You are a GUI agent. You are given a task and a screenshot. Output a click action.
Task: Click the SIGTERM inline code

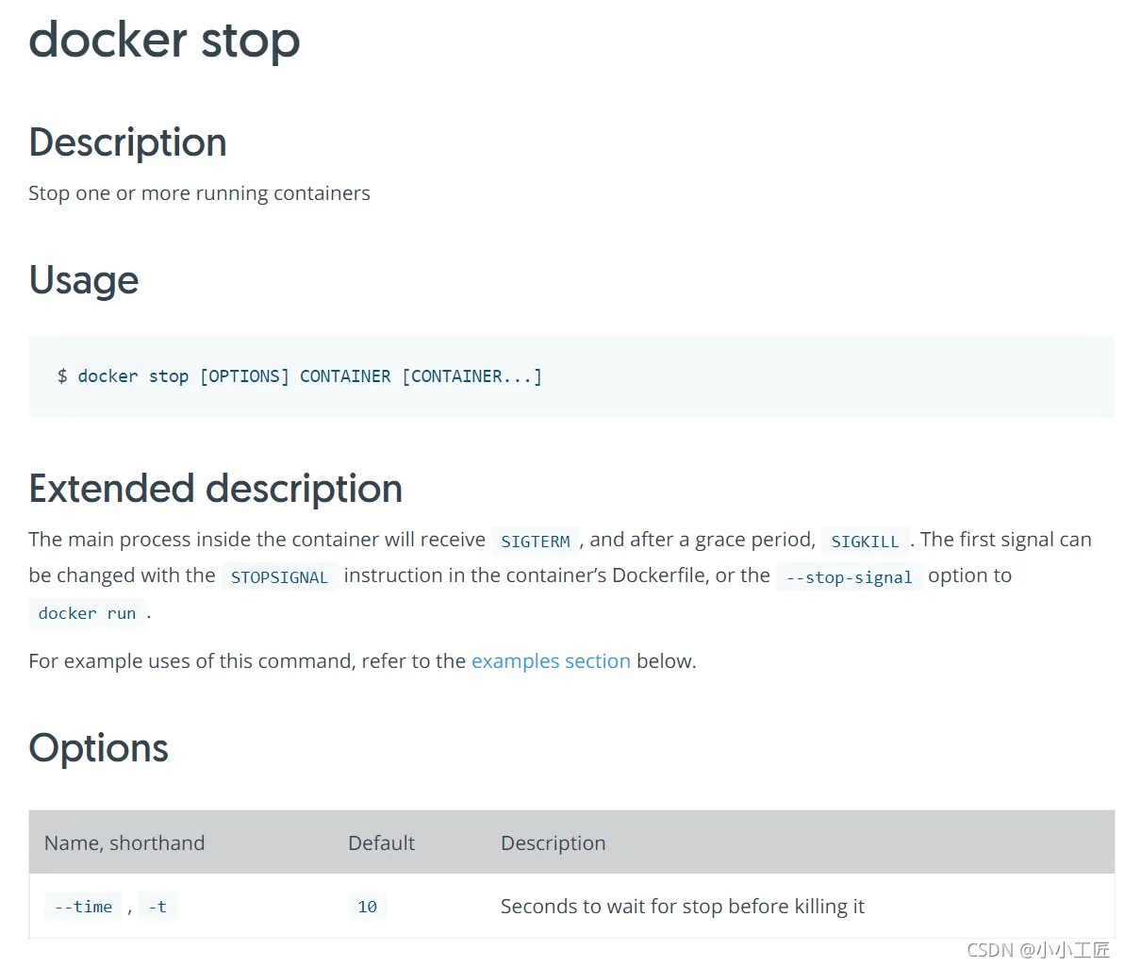(x=535, y=542)
